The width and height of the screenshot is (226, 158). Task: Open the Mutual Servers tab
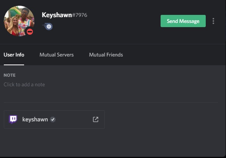pos(57,55)
